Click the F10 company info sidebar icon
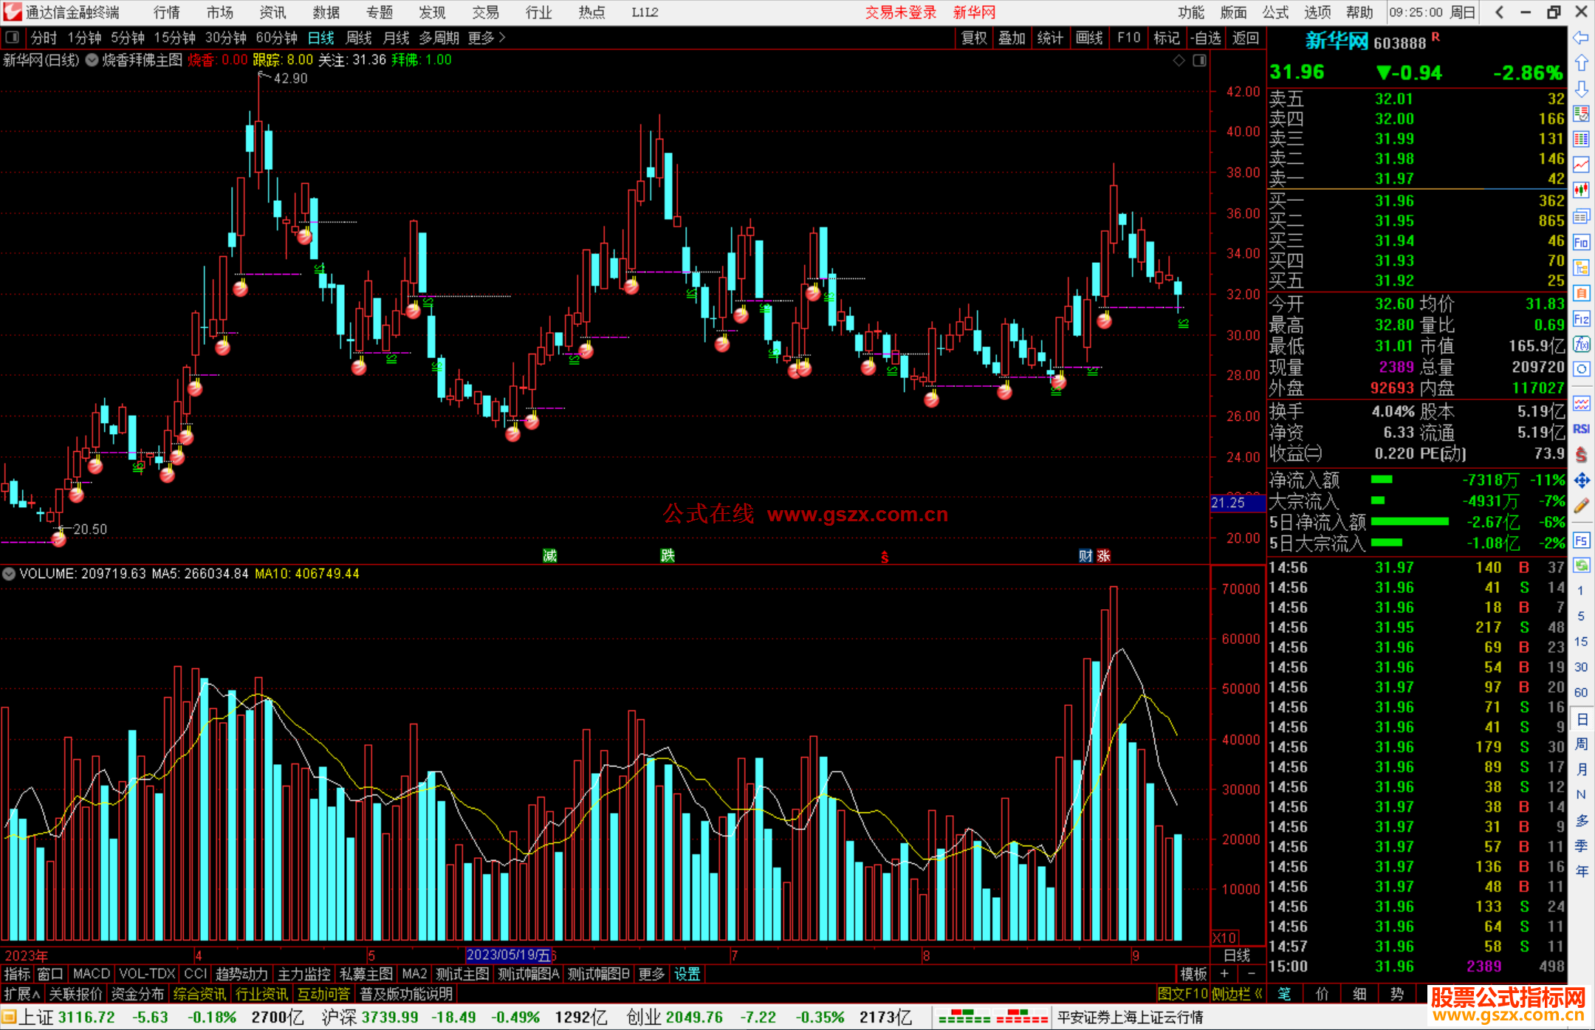 tap(1581, 242)
